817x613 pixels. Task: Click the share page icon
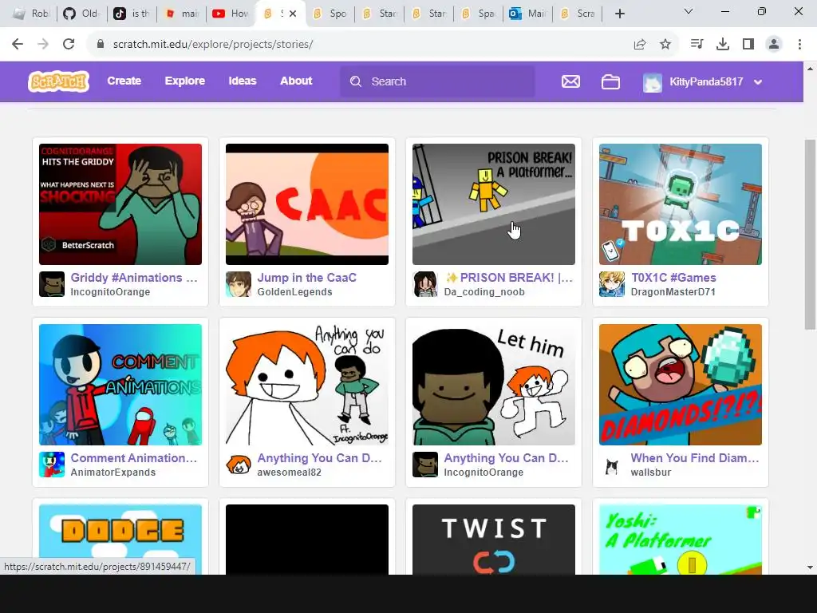pyautogui.click(x=640, y=45)
